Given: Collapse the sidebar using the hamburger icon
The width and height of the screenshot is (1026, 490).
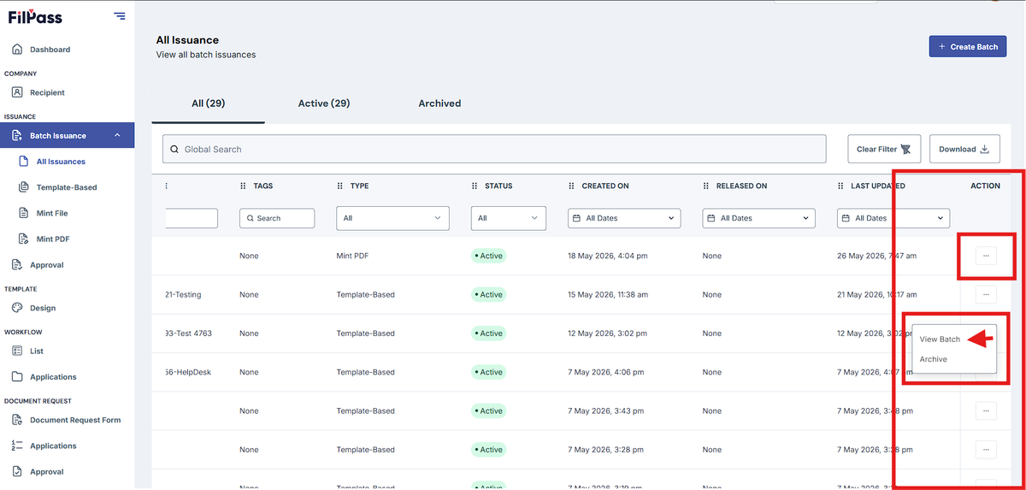Looking at the screenshot, I should [119, 16].
